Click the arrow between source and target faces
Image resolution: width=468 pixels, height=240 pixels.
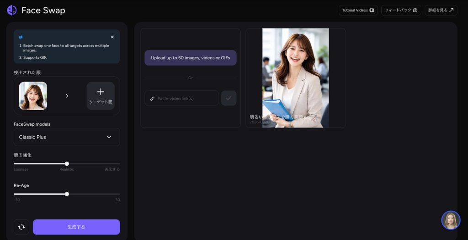point(67,96)
